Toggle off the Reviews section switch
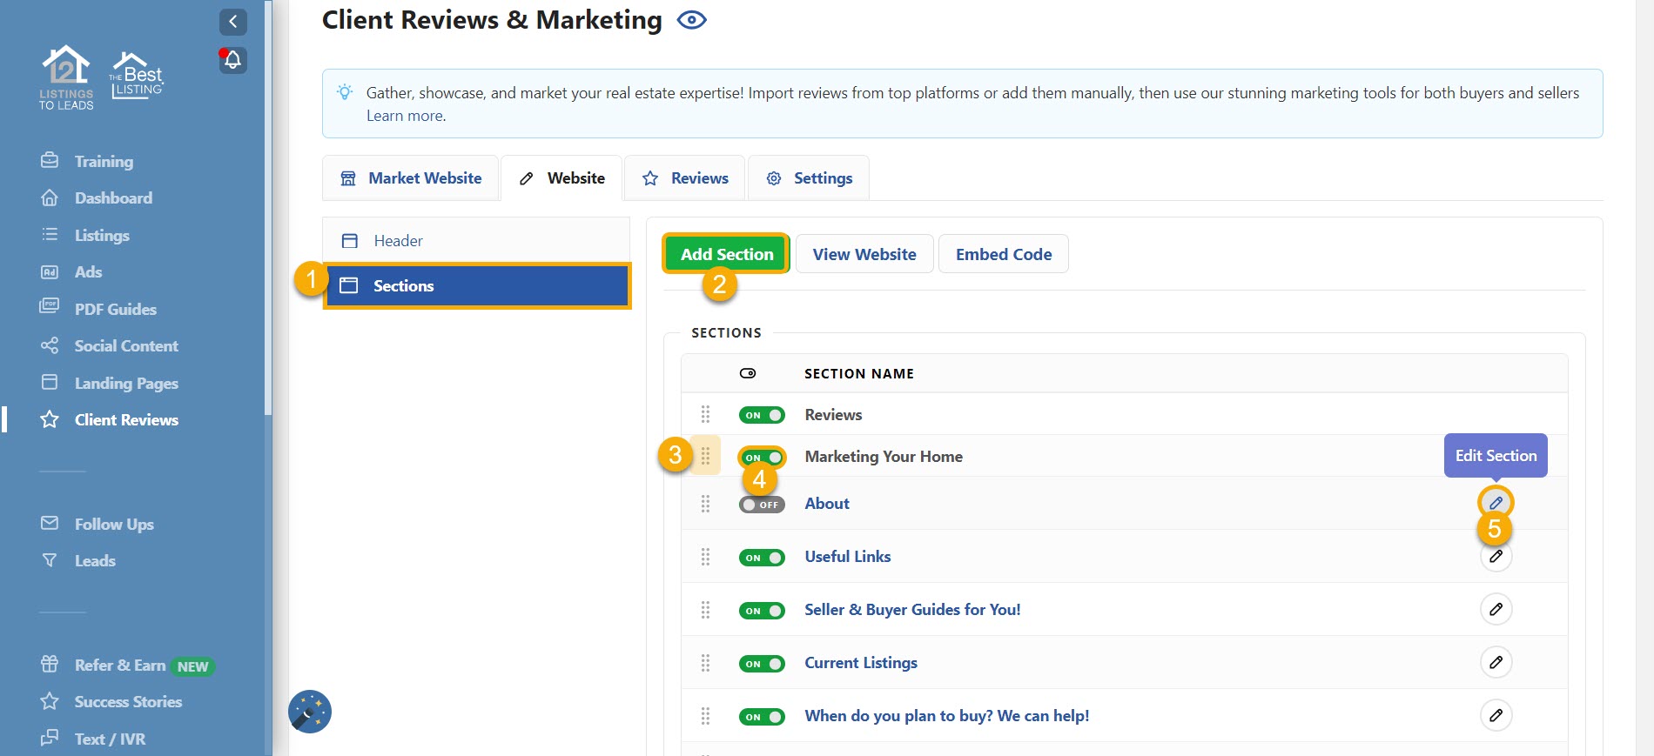Viewport: 1654px width, 756px height. 762,415
